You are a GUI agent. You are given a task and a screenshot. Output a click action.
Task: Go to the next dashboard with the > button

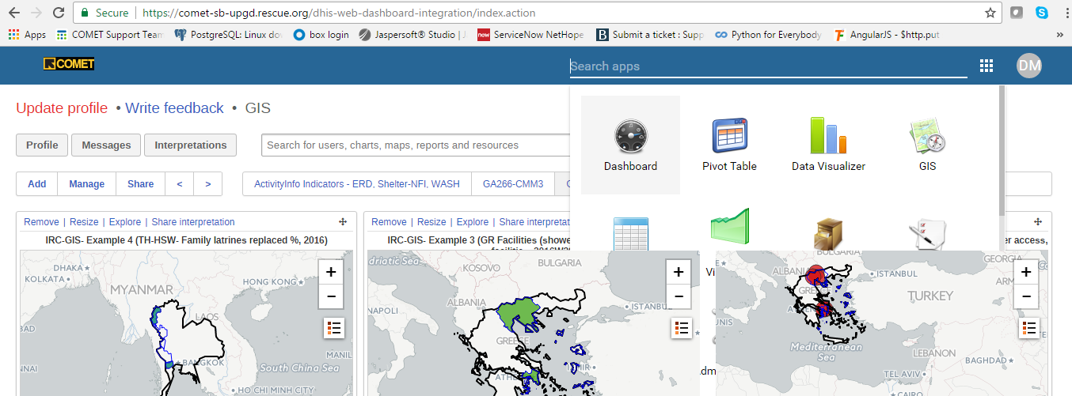pos(207,184)
